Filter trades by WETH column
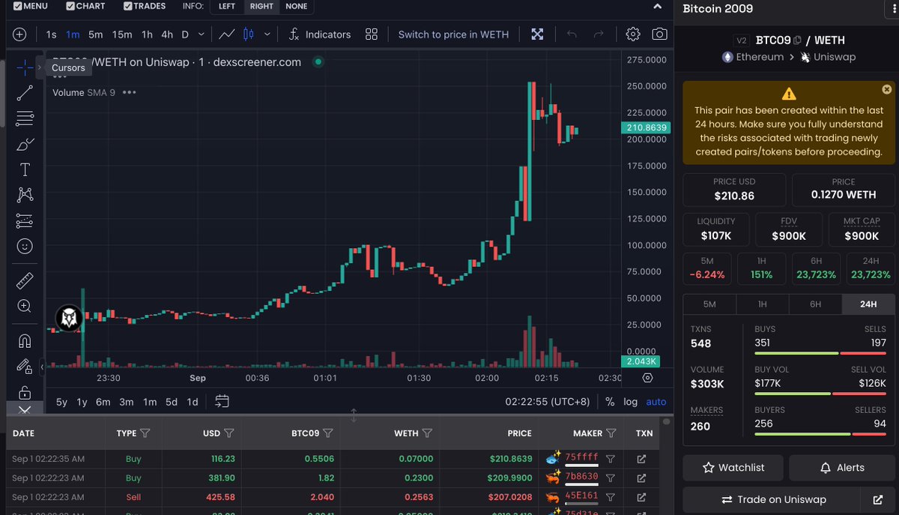Screen dimensions: 899x515 (427, 433)
